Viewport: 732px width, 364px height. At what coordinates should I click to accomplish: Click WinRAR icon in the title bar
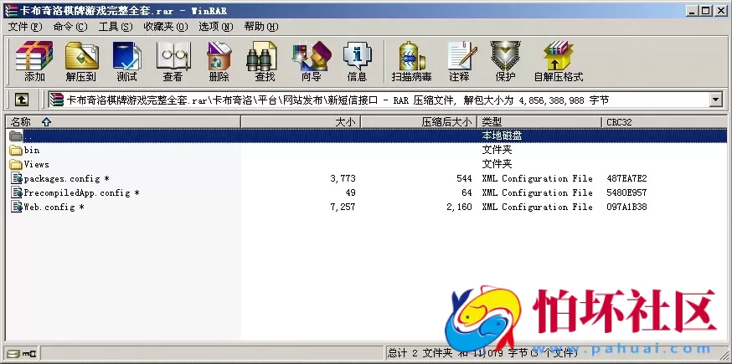click(x=11, y=10)
